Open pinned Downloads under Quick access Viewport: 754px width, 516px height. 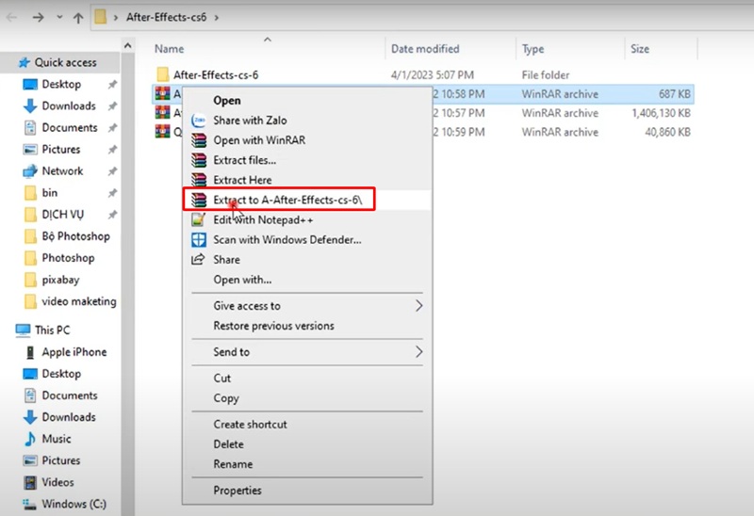click(69, 105)
